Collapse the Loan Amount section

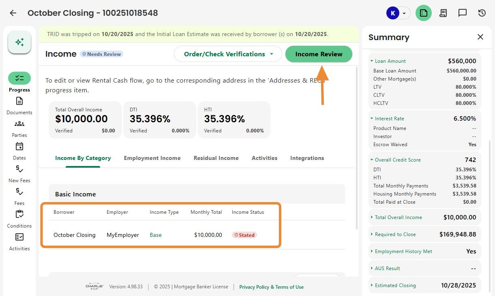click(x=372, y=61)
